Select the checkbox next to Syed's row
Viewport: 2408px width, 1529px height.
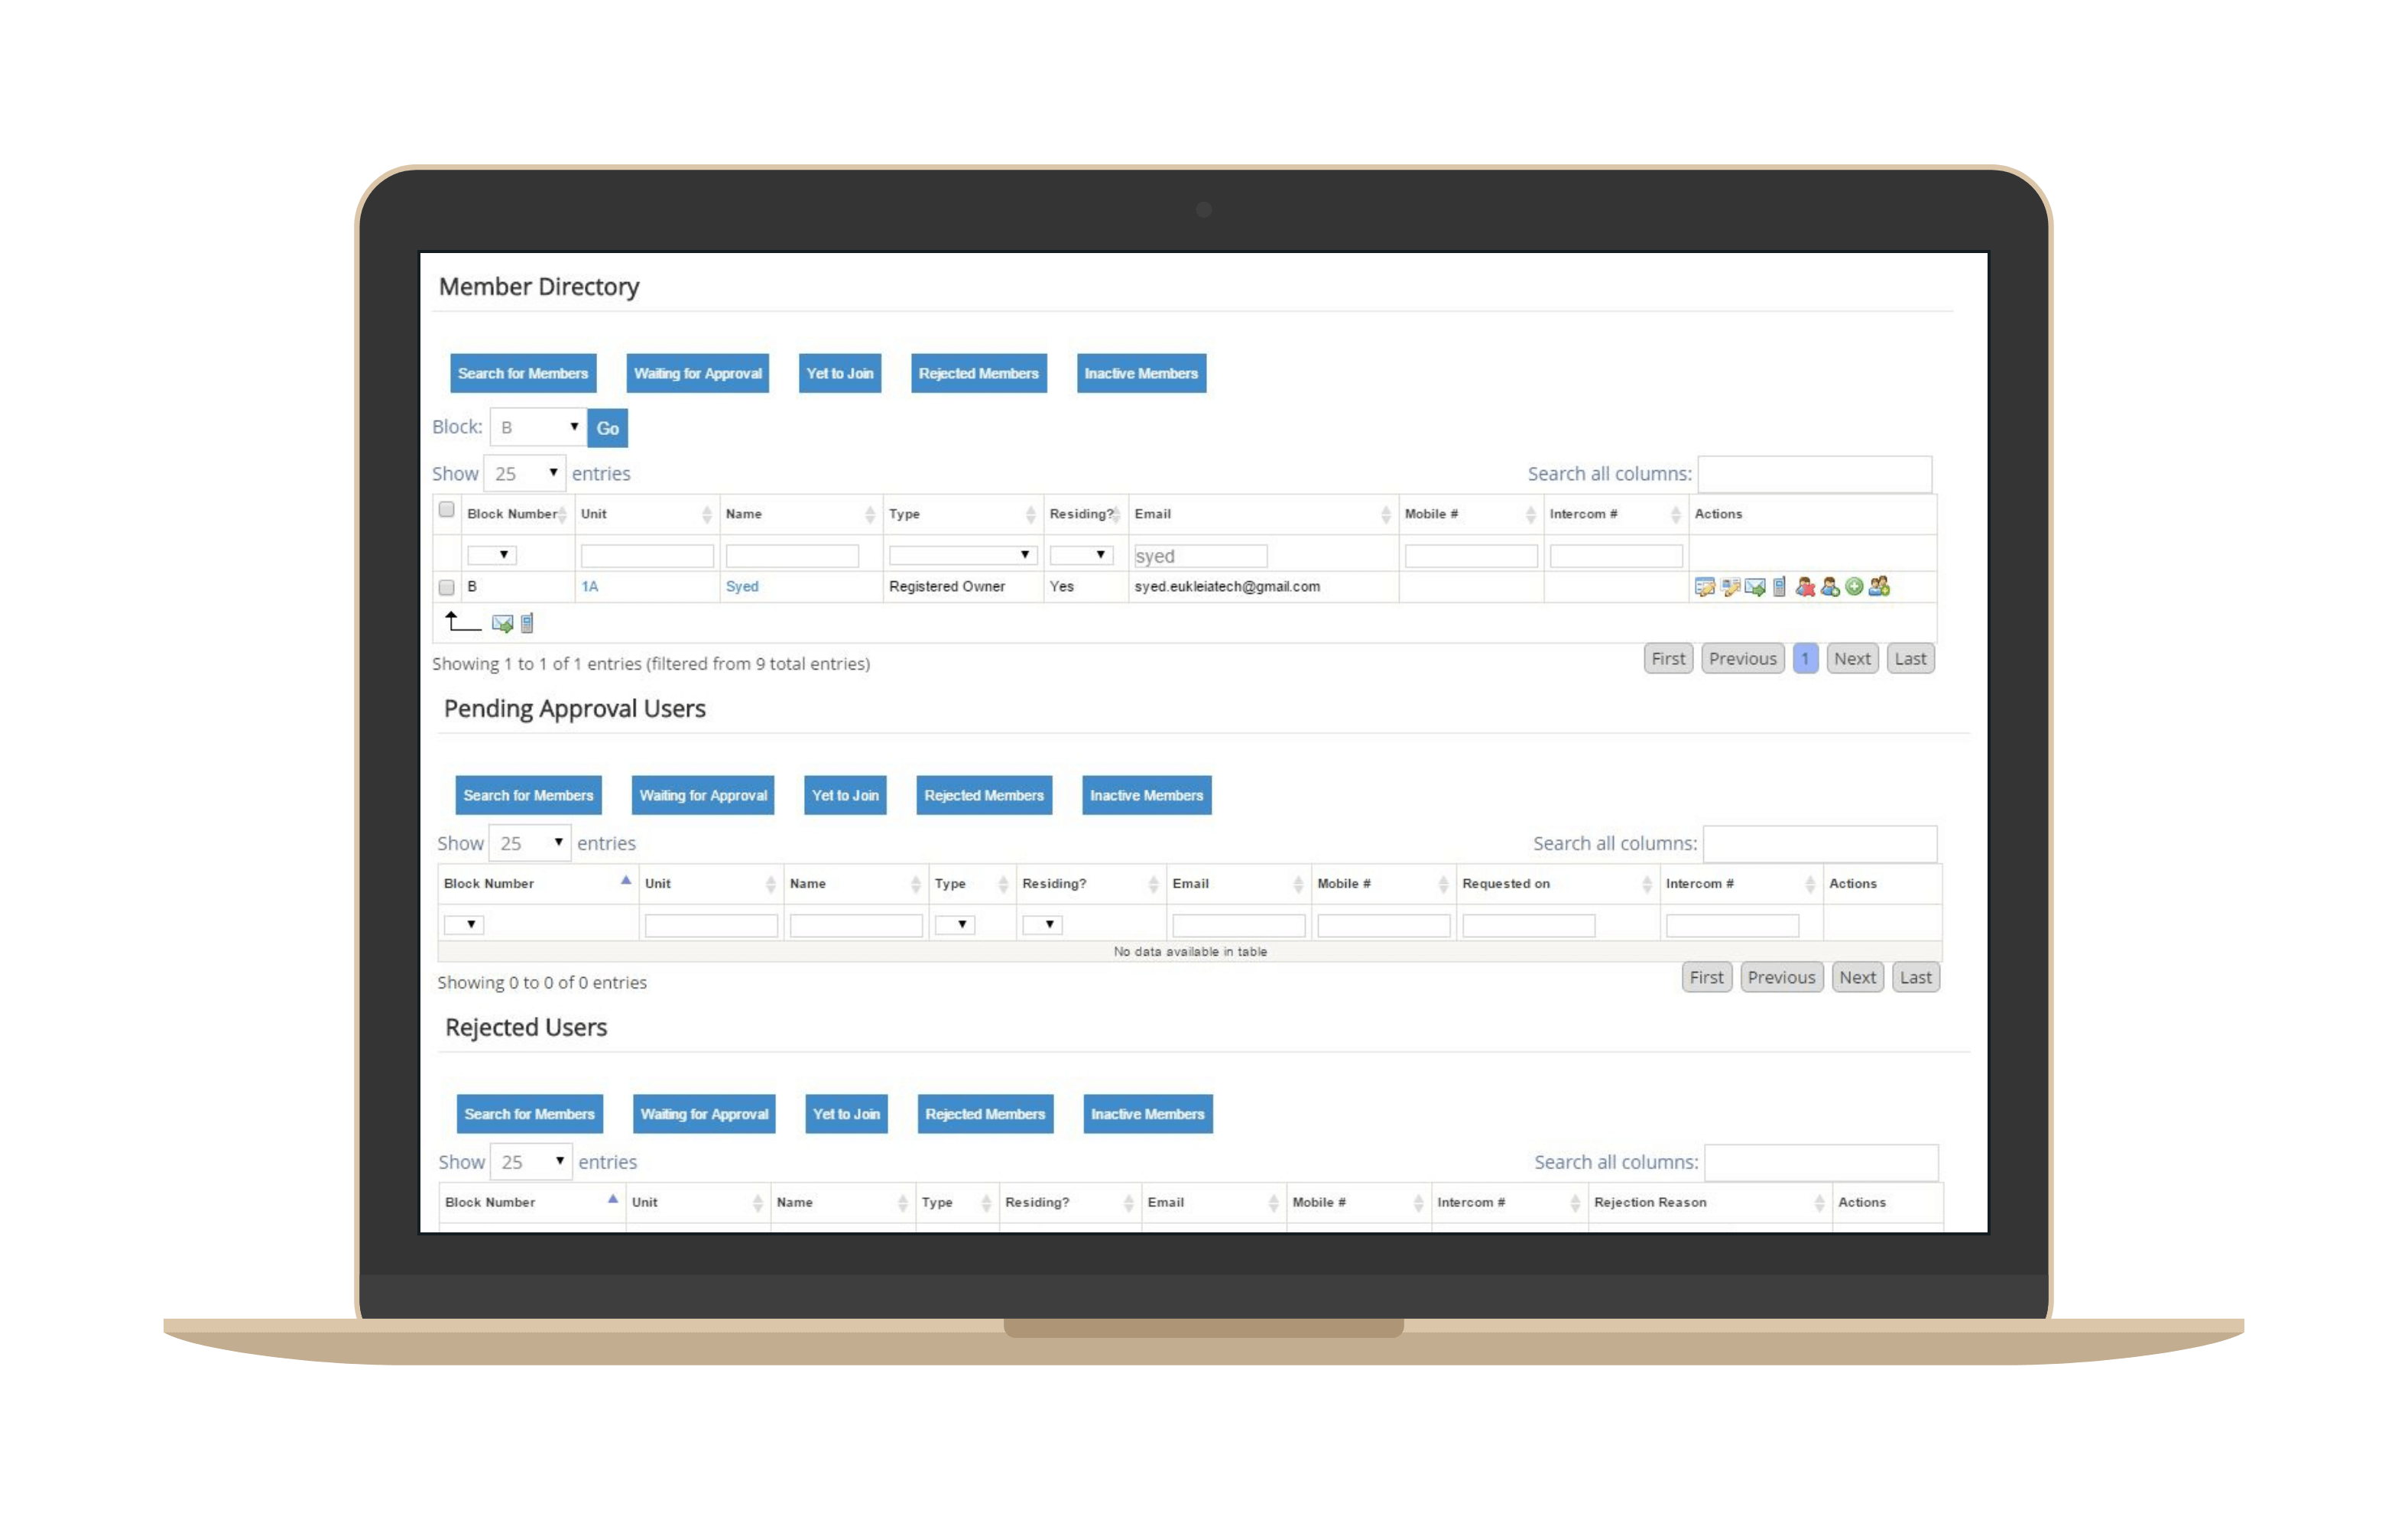[x=446, y=587]
